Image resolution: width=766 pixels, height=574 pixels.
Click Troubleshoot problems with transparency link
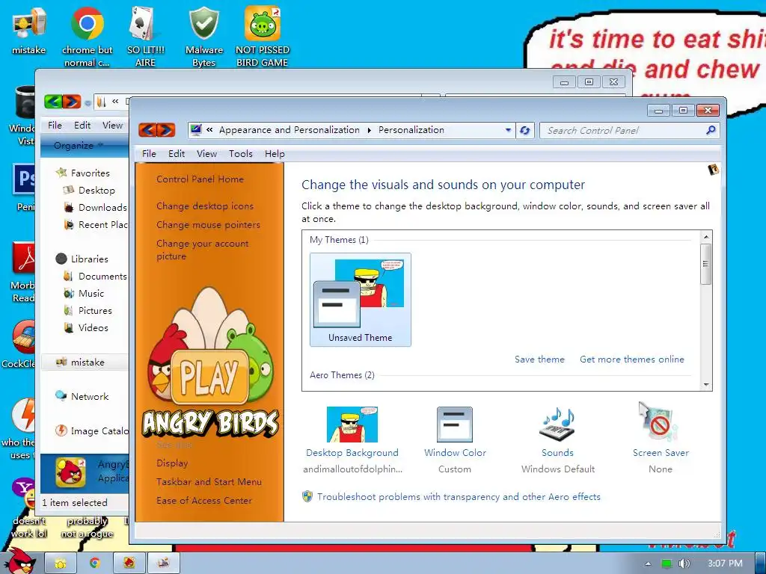(459, 497)
